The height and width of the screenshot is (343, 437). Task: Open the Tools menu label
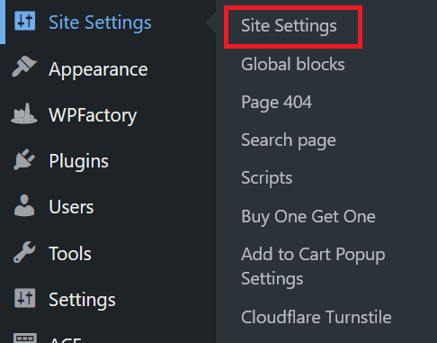tap(70, 254)
